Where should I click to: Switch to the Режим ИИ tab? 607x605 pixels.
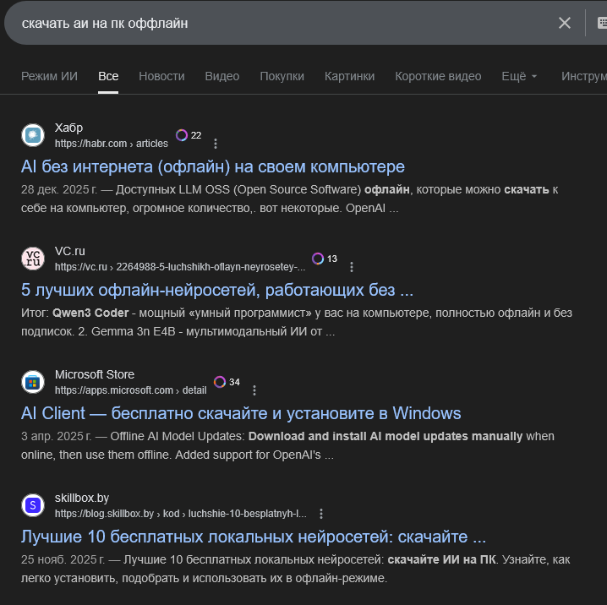click(49, 76)
